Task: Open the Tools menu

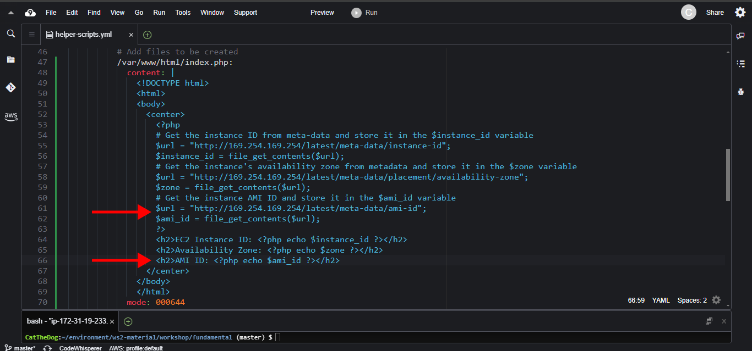Action: tap(183, 13)
